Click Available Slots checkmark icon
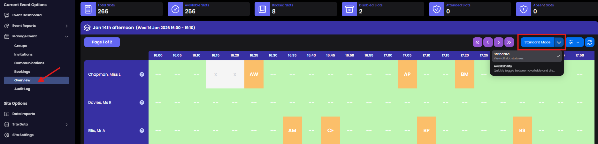Image resolution: width=598 pixels, height=144 pixels. [x=175, y=9]
